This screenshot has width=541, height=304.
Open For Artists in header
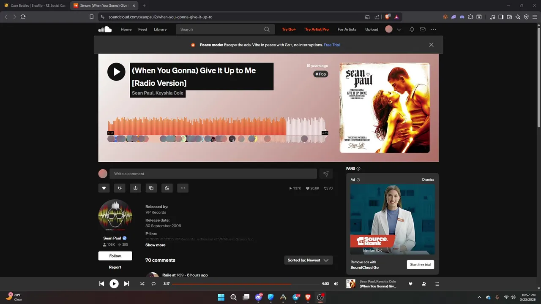(x=347, y=30)
